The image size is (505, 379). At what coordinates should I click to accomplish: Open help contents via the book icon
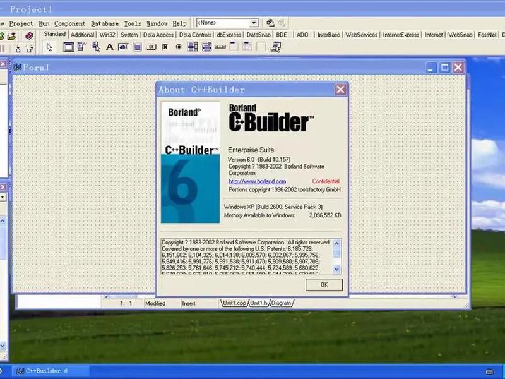pos(29,35)
